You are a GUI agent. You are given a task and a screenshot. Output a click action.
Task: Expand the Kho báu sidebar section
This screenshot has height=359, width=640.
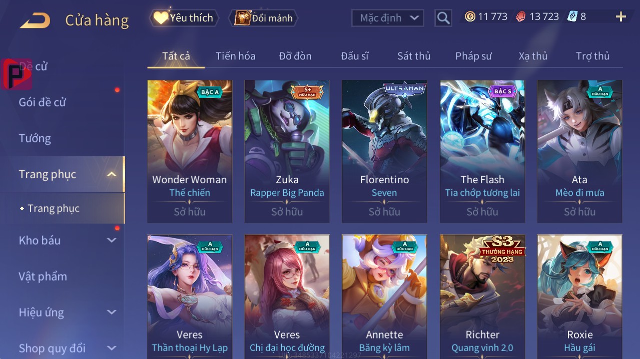(112, 240)
